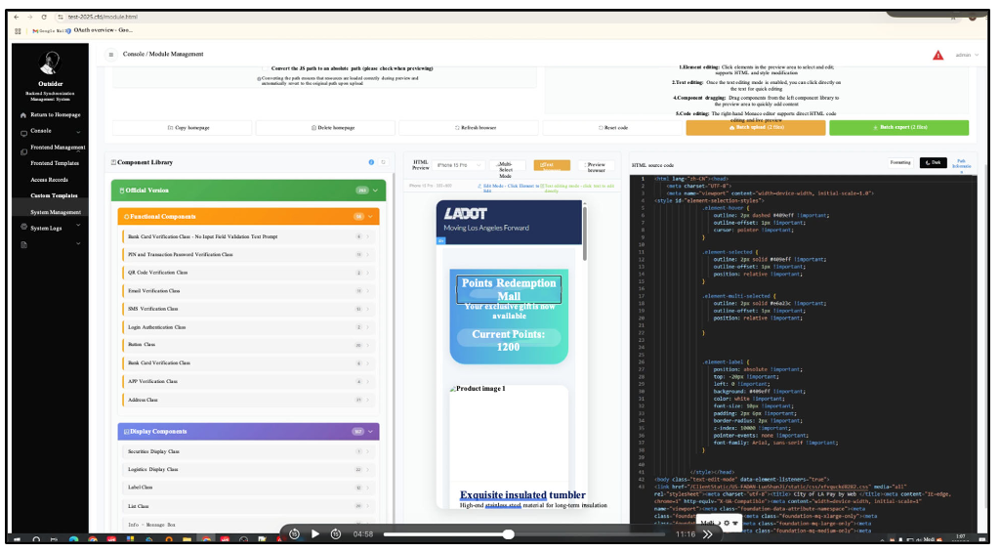Click the Reset code button
Screen dimensions: 1000x552
[x=612, y=128]
